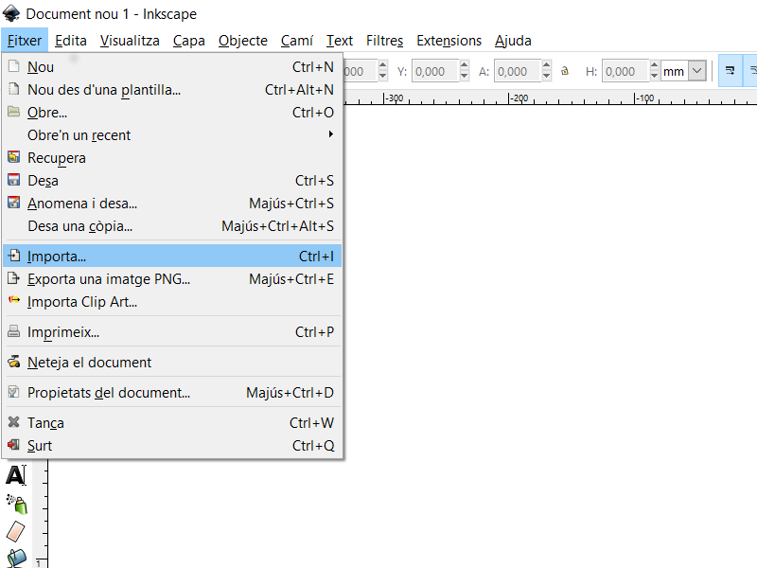Open the Capa menu

(188, 41)
